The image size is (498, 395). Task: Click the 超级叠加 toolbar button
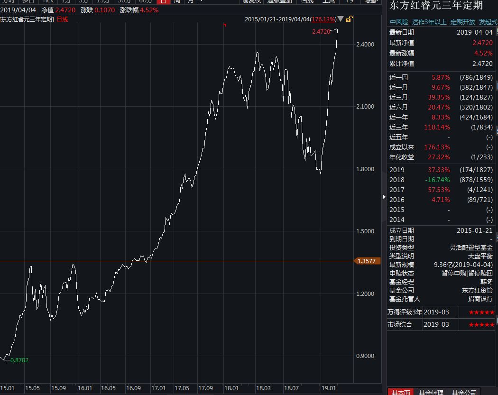click(279, 1)
